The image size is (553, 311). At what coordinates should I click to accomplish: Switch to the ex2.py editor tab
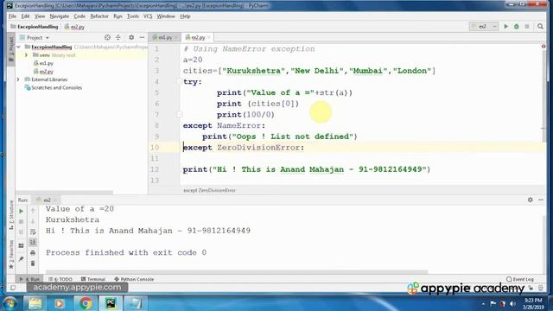pos(196,37)
